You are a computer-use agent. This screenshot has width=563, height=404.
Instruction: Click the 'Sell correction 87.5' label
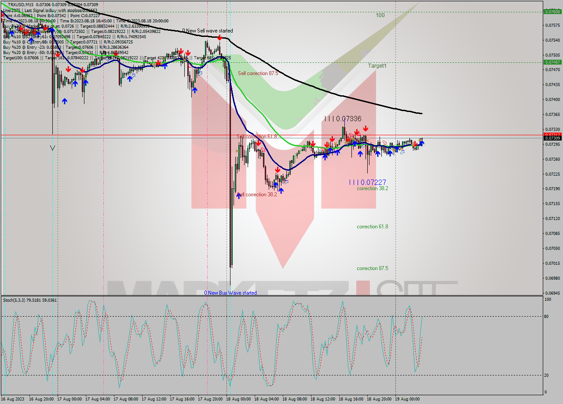click(258, 73)
